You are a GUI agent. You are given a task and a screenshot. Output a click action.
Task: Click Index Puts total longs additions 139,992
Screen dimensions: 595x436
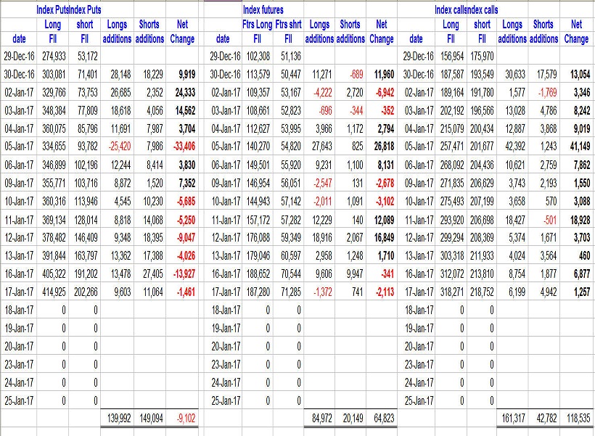(x=115, y=418)
